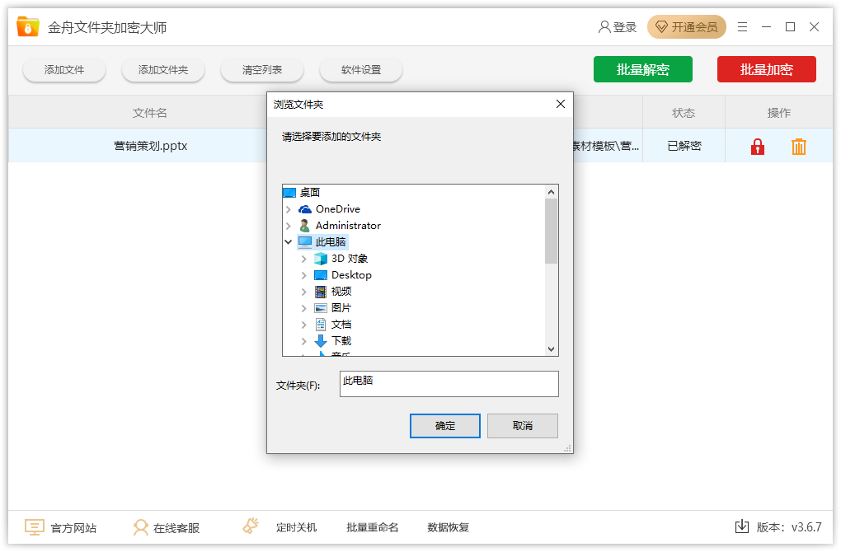Expand the 下载 folder node

click(x=304, y=341)
